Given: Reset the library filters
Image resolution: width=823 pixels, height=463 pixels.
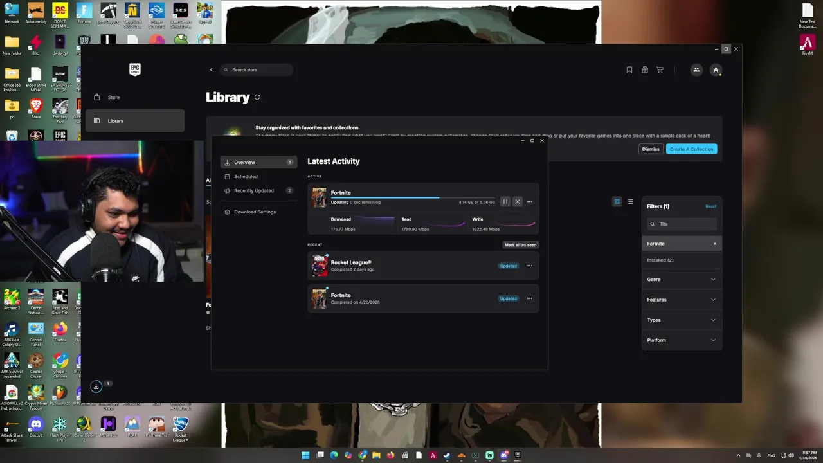Looking at the screenshot, I should pyautogui.click(x=711, y=206).
